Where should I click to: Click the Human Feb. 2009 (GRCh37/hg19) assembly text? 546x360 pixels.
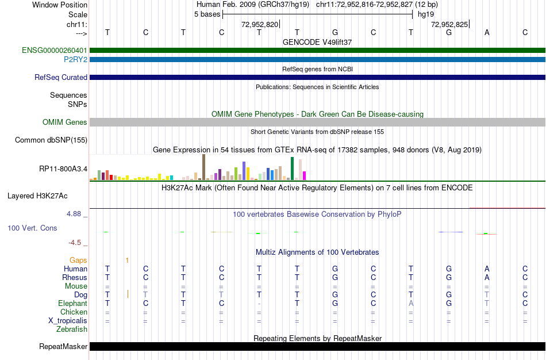[253, 5]
